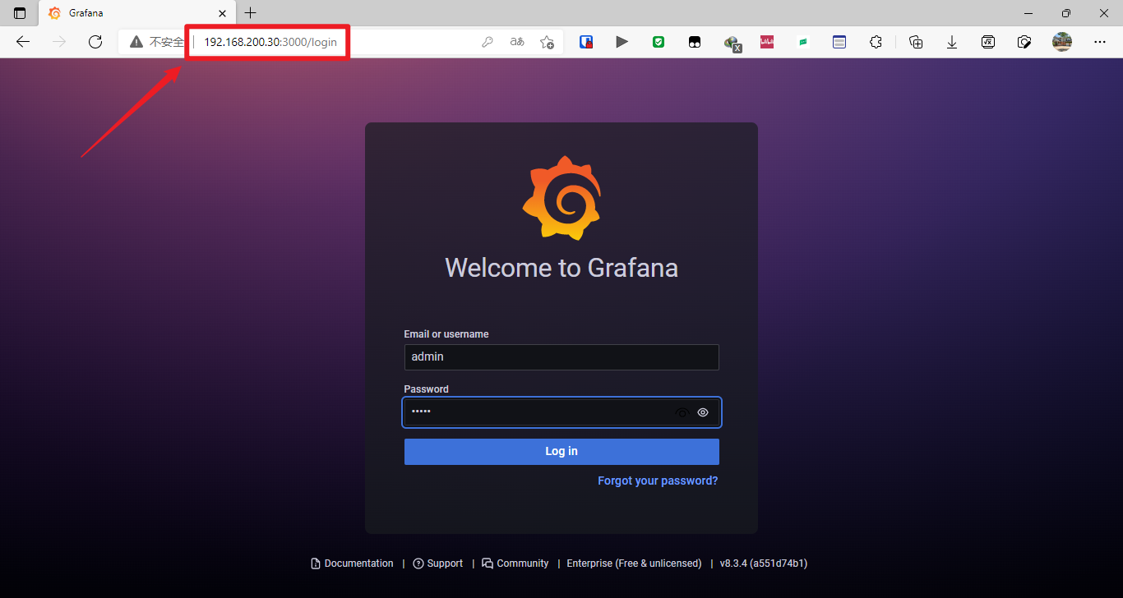This screenshot has width=1123, height=598.
Task: Open Forgot your password link
Action: pyautogui.click(x=658, y=481)
